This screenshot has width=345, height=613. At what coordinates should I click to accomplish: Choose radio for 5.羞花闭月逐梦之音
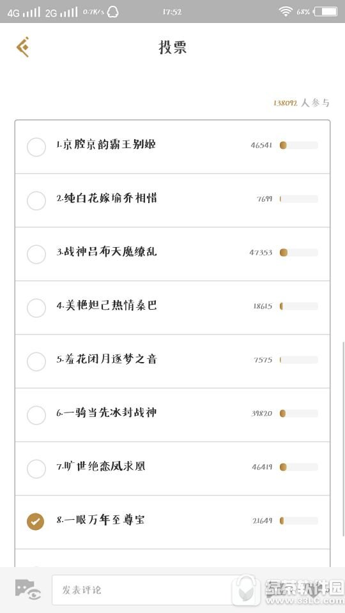[x=36, y=361]
